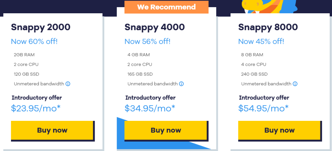
Task: Click the 4 GB RAM feature line
Action: [x=138, y=55]
